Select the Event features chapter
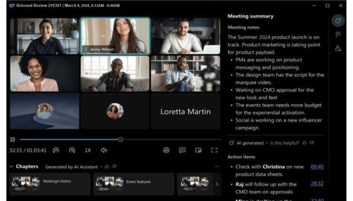The image size is (353, 201). pos(134,184)
